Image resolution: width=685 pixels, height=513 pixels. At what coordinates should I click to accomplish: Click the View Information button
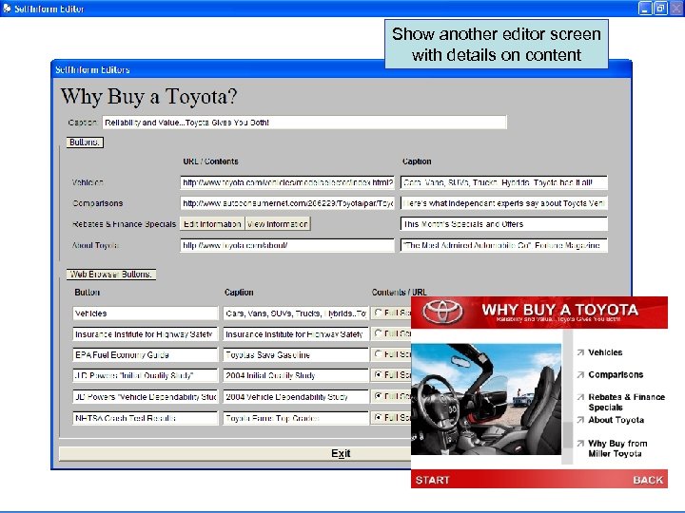click(x=278, y=224)
